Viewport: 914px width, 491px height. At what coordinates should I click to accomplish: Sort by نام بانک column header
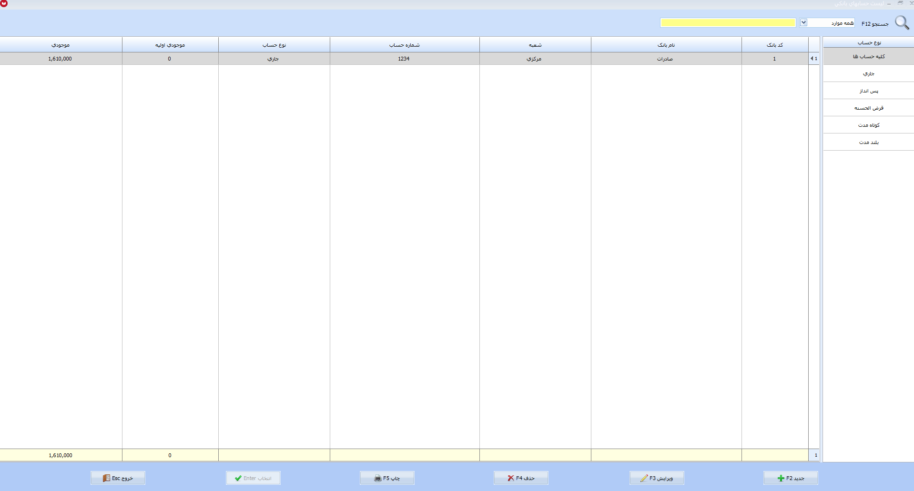666,45
